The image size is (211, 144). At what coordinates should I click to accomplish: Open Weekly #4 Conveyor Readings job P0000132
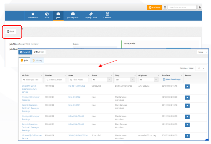tap(30, 118)
